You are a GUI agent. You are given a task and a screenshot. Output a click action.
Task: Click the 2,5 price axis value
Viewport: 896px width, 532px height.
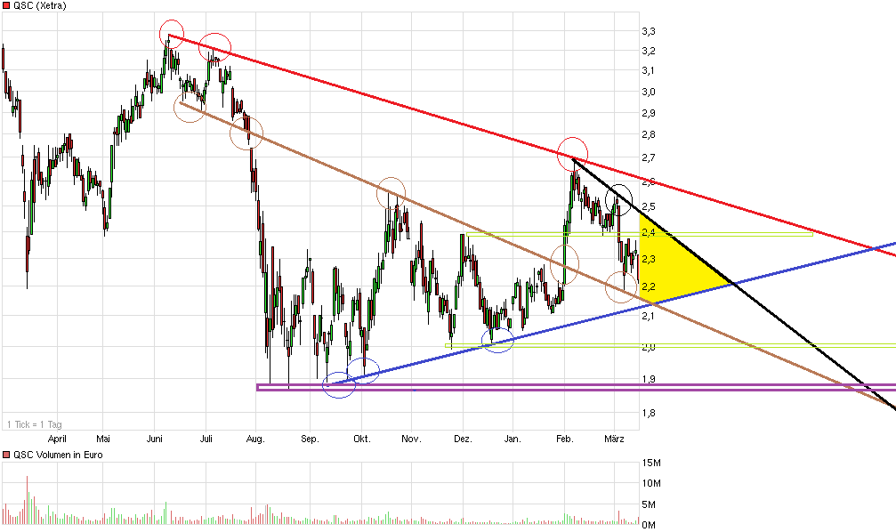tap(649, 206)
